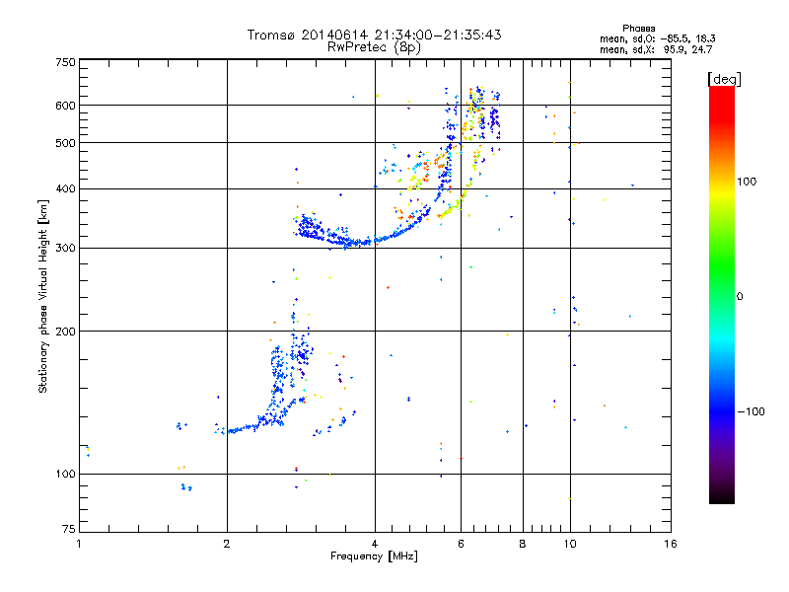Image resolution: width=789 pixels, height=592 pixels.
Task: Click the y-axis tick label '500'
Action: coord(65,143)
